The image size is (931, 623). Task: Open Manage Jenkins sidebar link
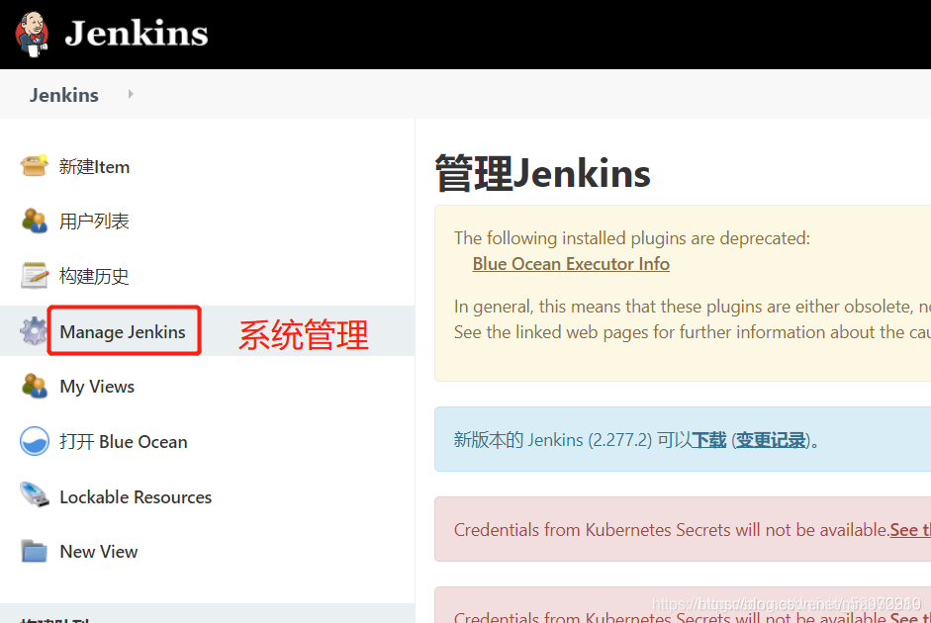pyautogui.click(x=123, y=331)
